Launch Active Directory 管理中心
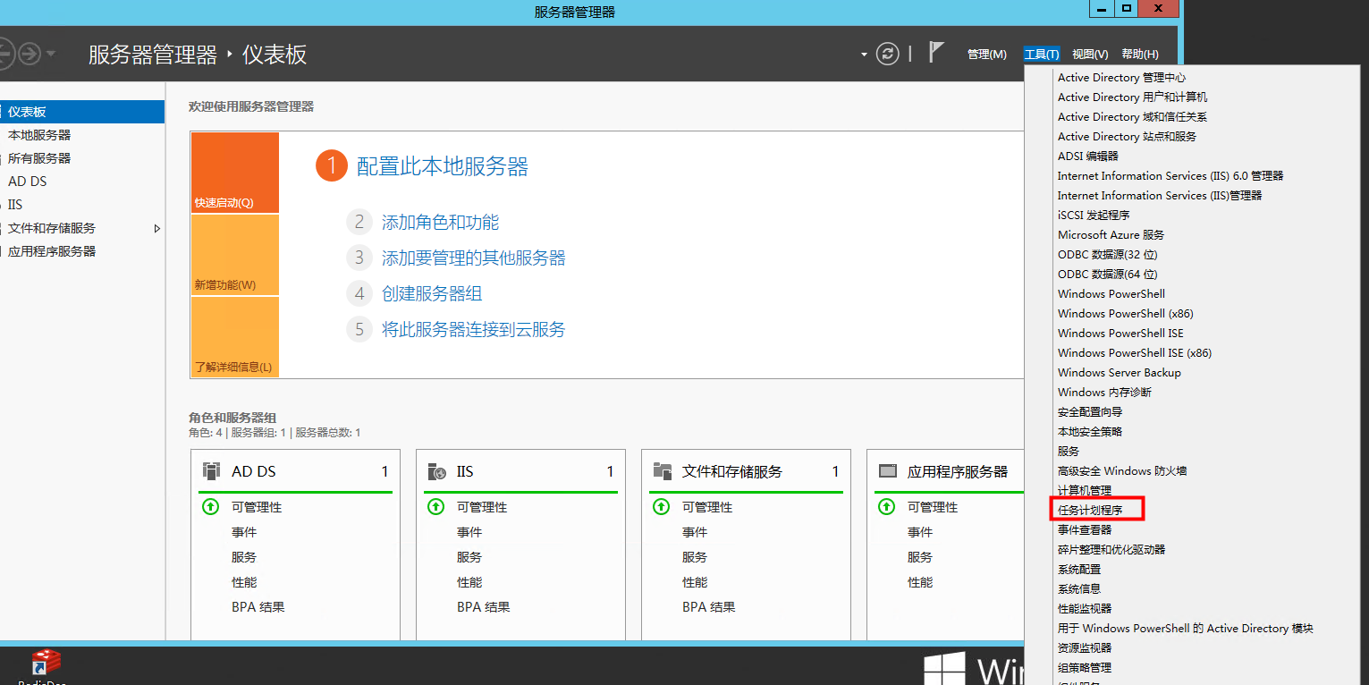 click(x=1121, y=78)
